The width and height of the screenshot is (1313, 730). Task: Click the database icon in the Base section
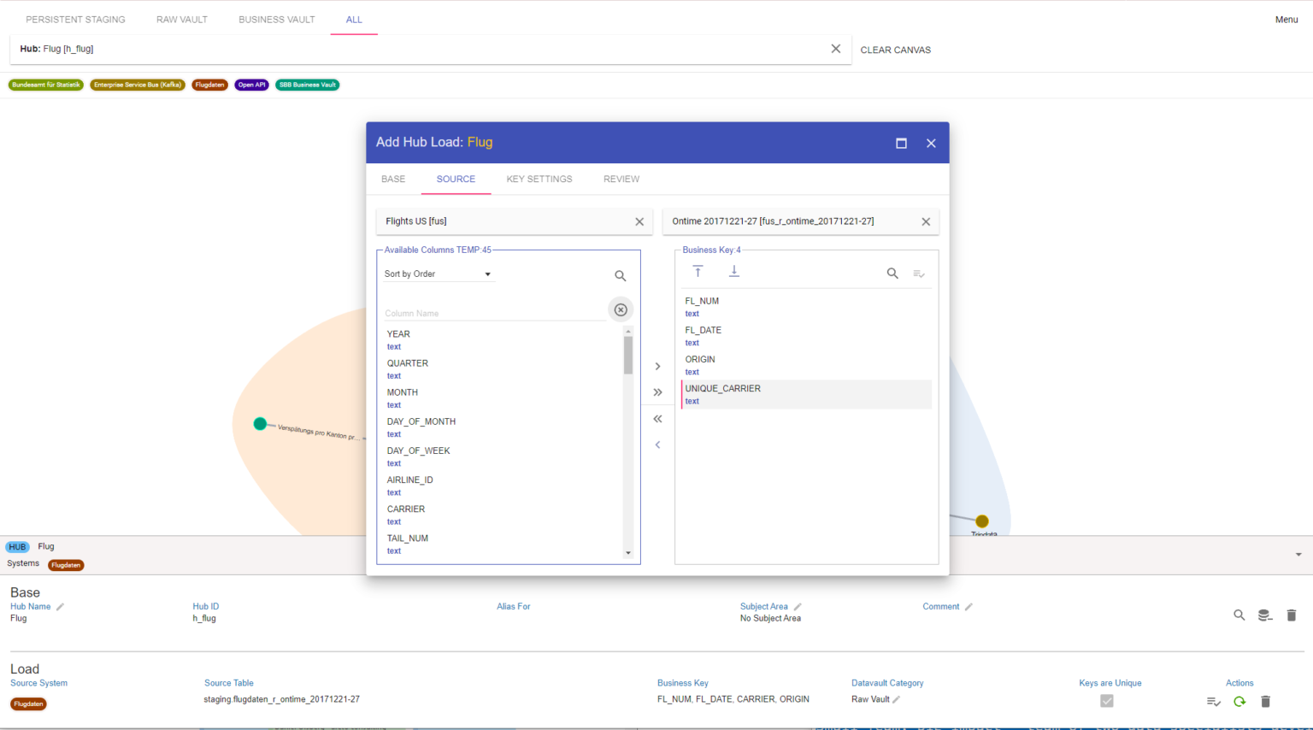(x=1265, y=615)
